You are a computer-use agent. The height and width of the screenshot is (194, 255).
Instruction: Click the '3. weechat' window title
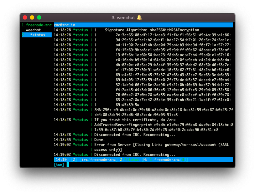[123, 17]
